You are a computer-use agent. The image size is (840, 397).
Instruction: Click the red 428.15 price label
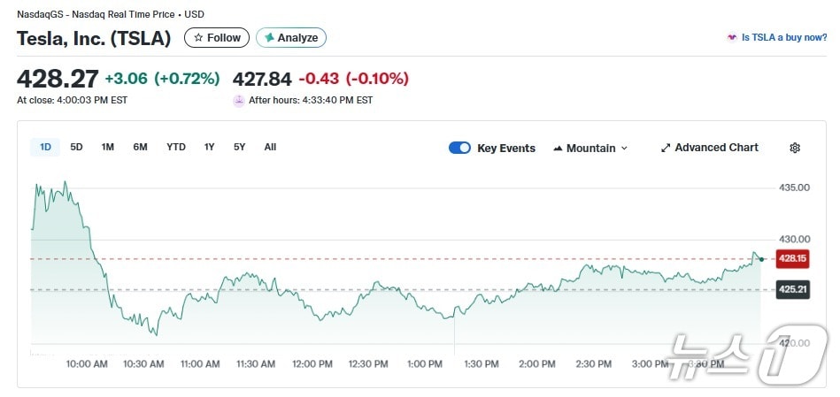pos(791,258)
